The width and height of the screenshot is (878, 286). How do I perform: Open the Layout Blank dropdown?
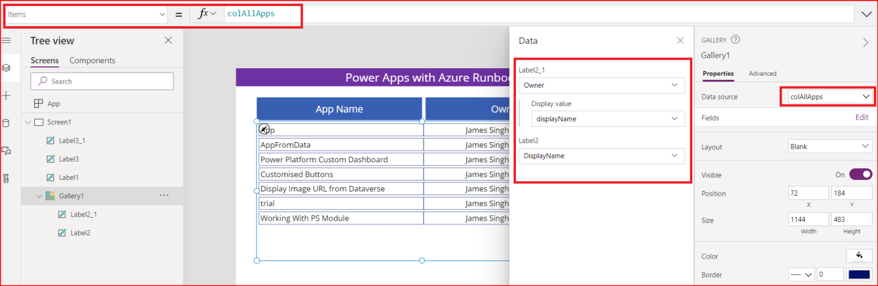[x=830, y=146]
